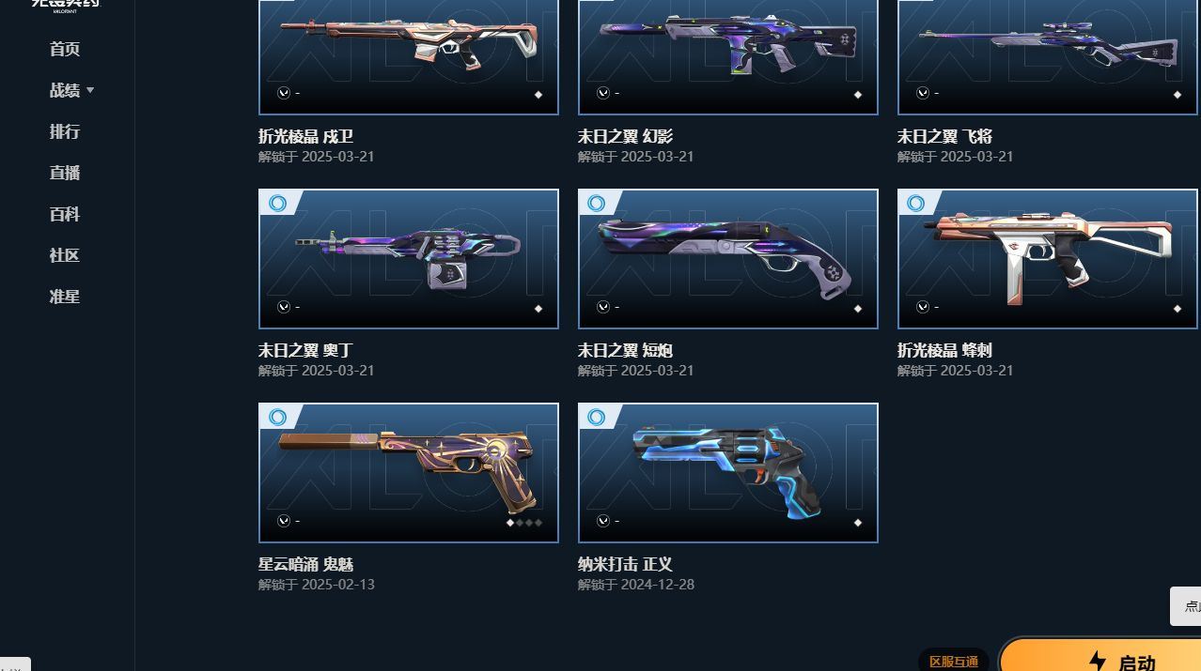Click the currency icon on 纳米打击 正义 card
Screen dimensions: 1201x671
(x=603, y=521)
